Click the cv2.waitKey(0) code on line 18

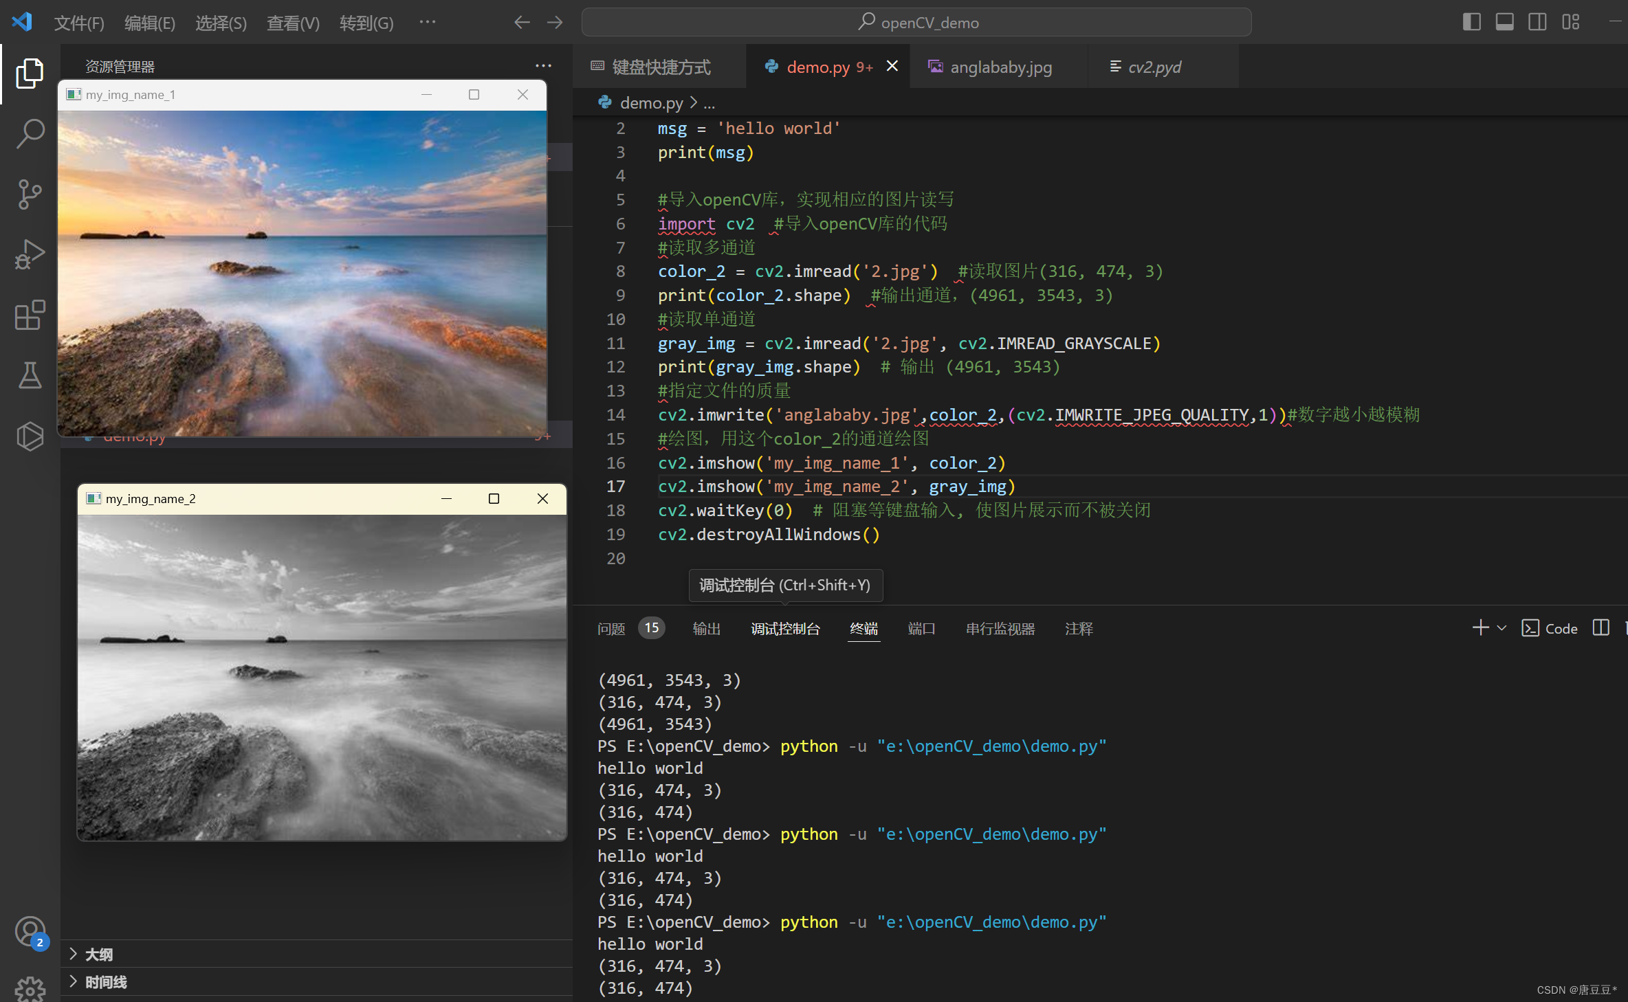[725, 511]
